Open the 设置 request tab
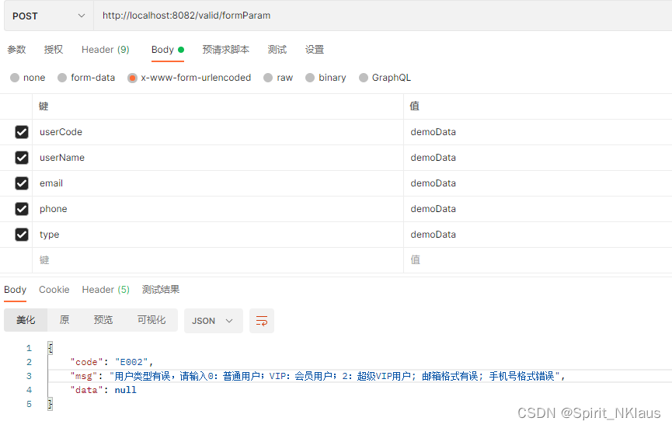The width and height of the screenshot is (672, 428). [x=315, y=50]
